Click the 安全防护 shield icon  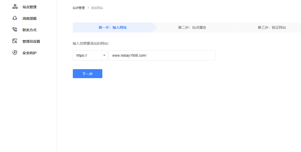pyautogui.click(x=15, y=53)
